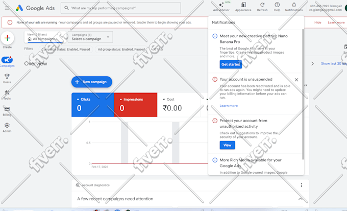
Task: Click info icon beside Nano Banana Pro
Action: tap(215, 36)
